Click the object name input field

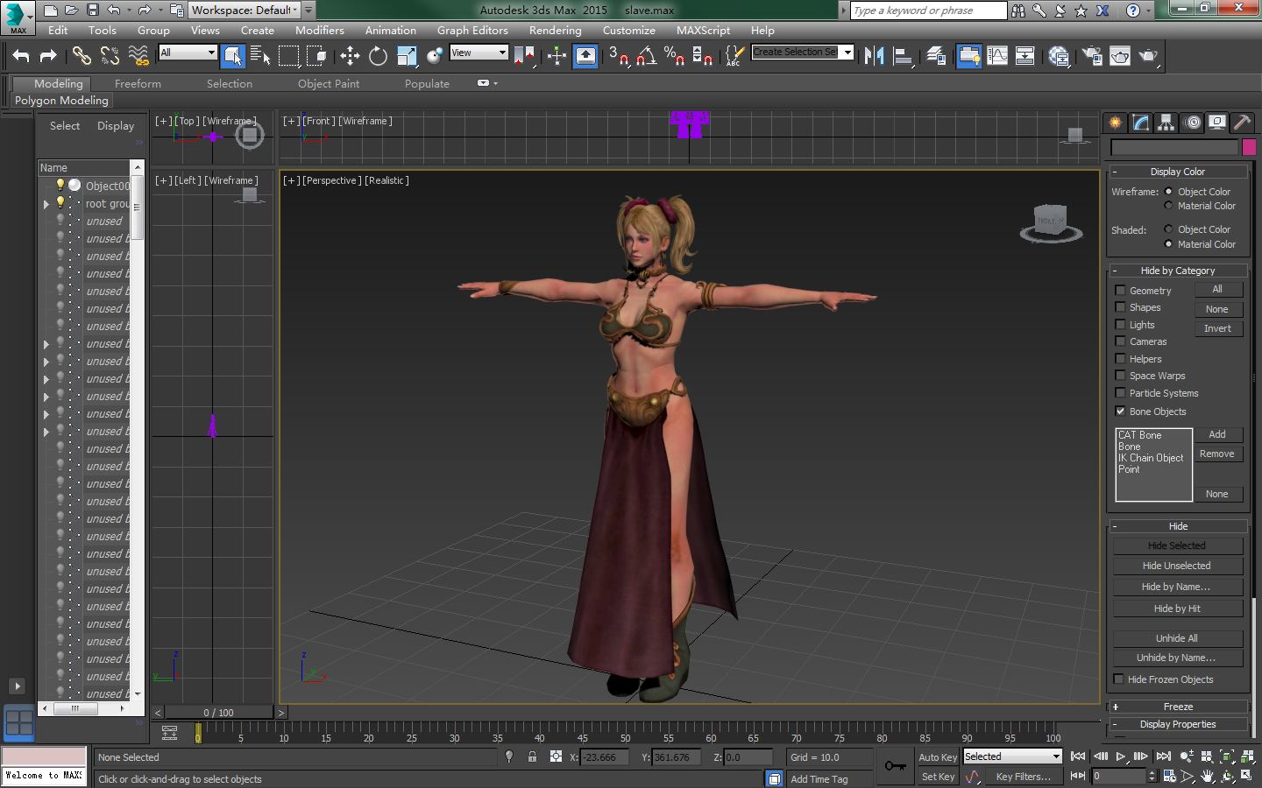tap(1174, 147)
